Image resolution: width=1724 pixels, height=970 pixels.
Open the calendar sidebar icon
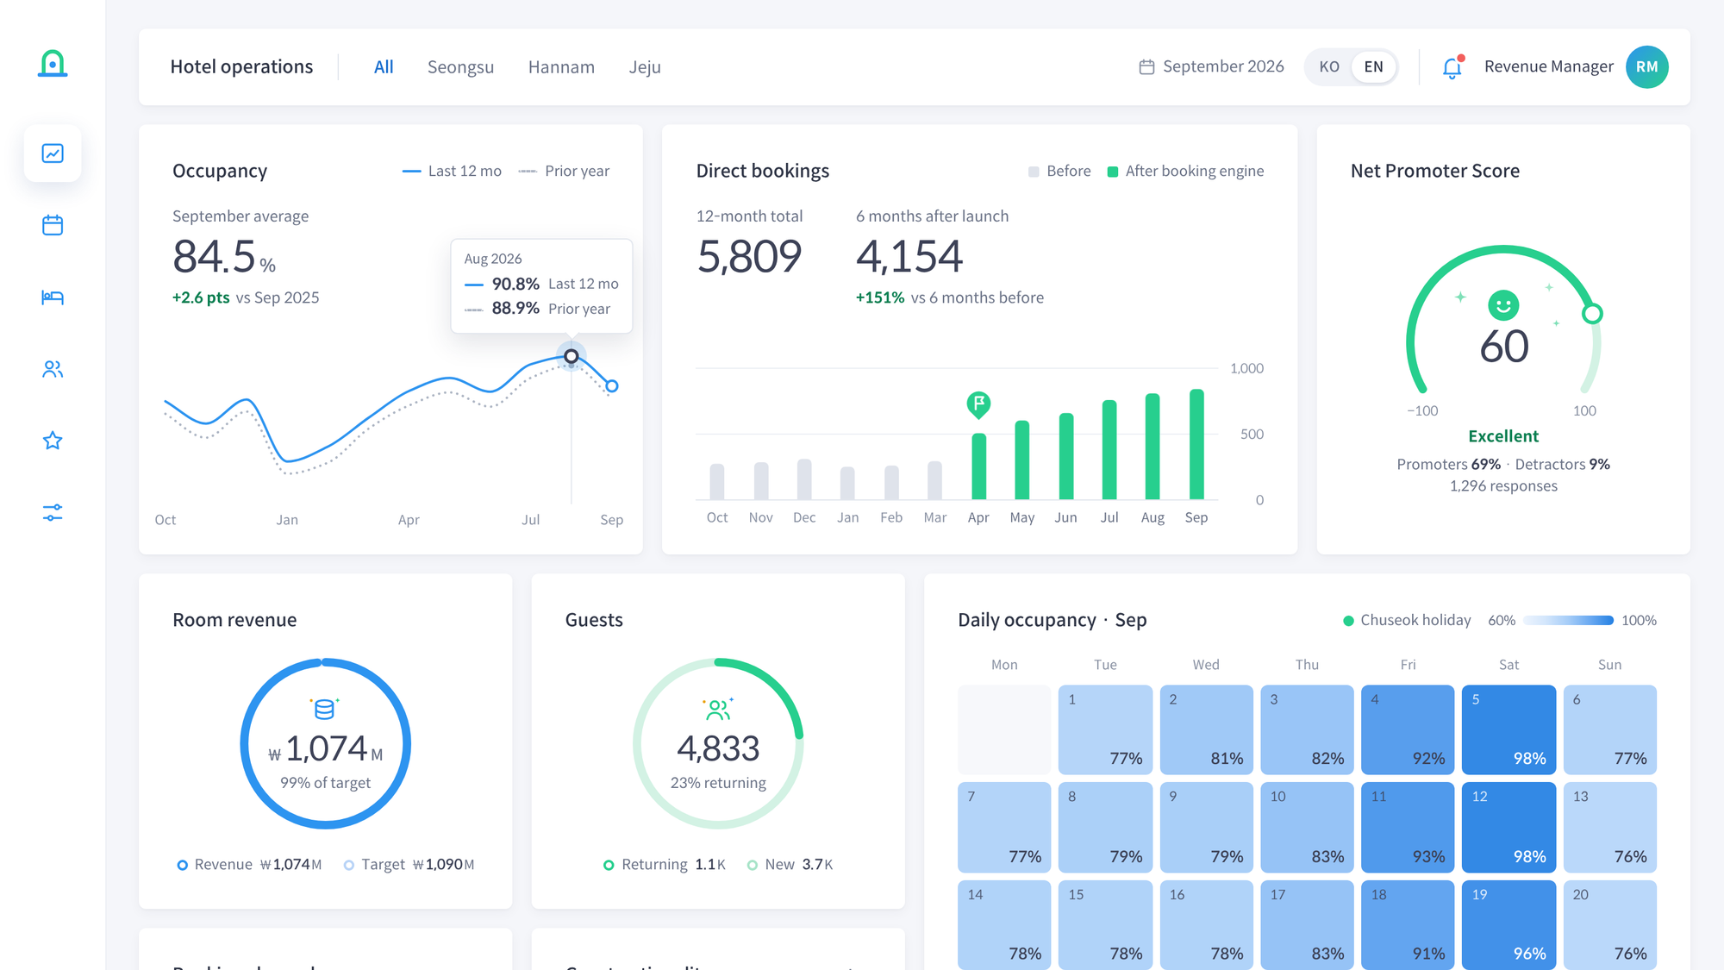click(x=53, y=225)
